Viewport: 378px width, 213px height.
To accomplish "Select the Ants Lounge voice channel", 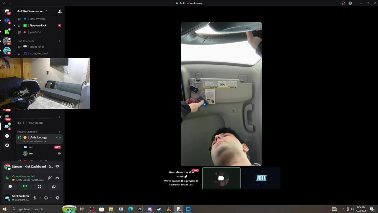I will point(39,139).
